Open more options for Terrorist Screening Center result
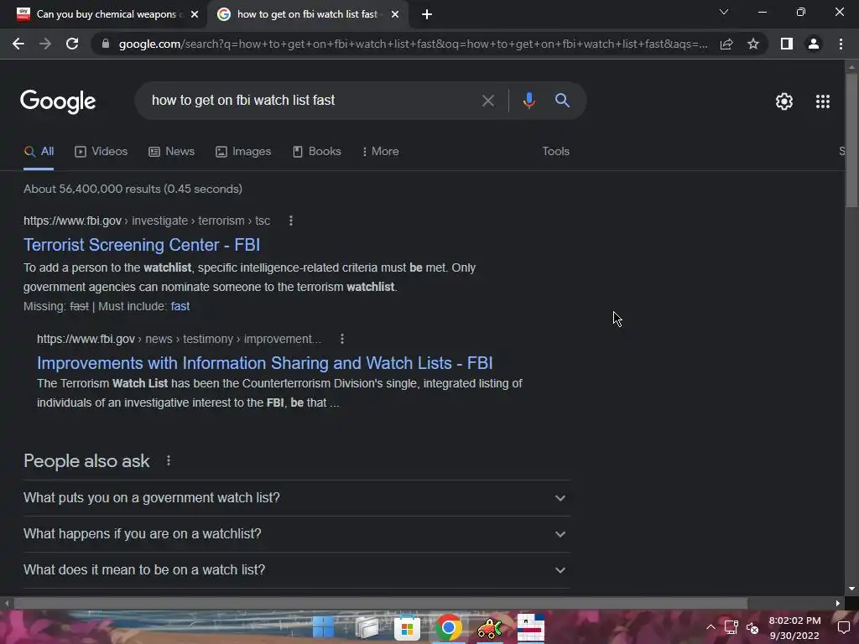Viewport: 859px width, 644px height. click(x=291, y=221)
